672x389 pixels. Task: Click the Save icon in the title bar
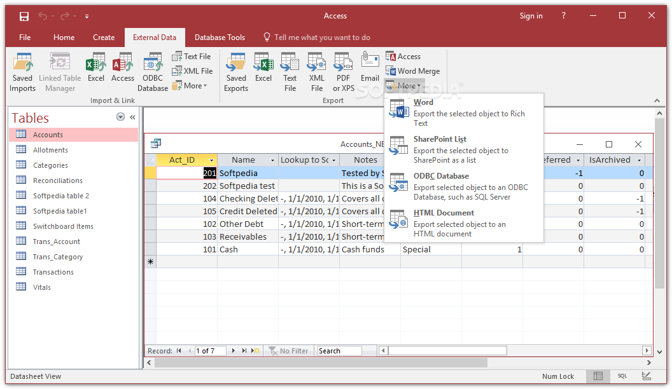24,17
